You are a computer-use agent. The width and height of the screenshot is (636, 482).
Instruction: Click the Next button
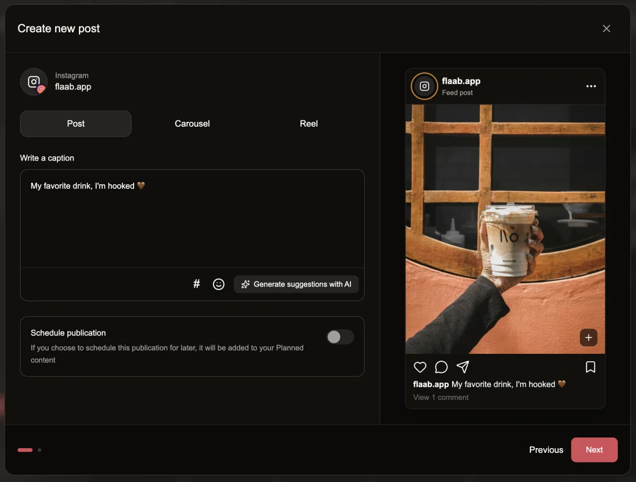pos(594,450)
